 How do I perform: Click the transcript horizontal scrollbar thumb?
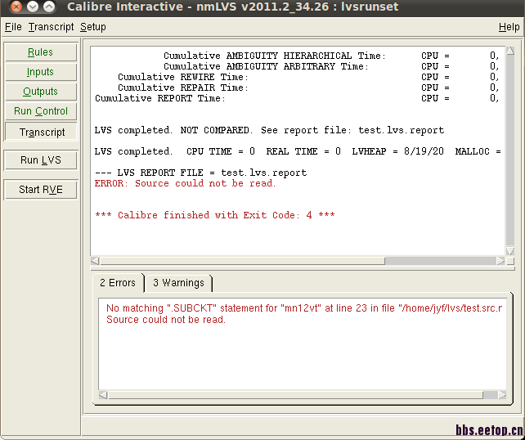(242, 261)
